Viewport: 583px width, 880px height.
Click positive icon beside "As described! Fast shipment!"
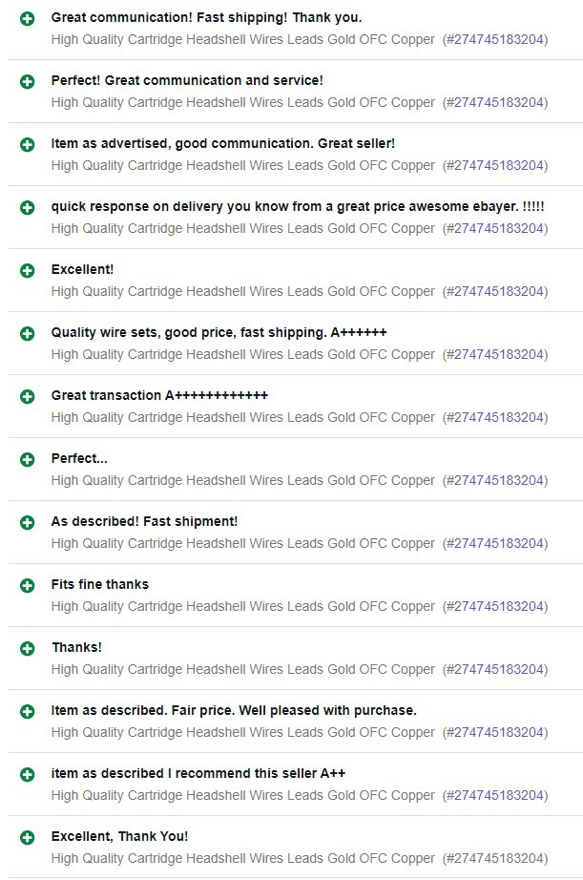(x=28, y=522)
